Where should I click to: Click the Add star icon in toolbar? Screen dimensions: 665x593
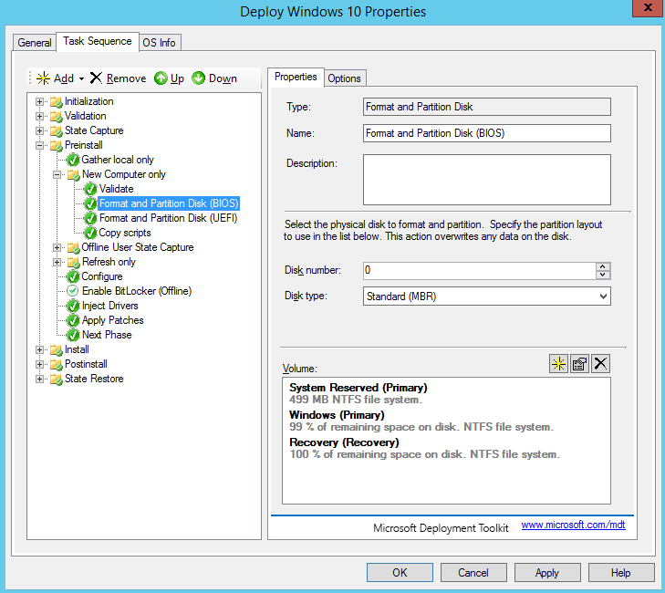pos(43,78)
